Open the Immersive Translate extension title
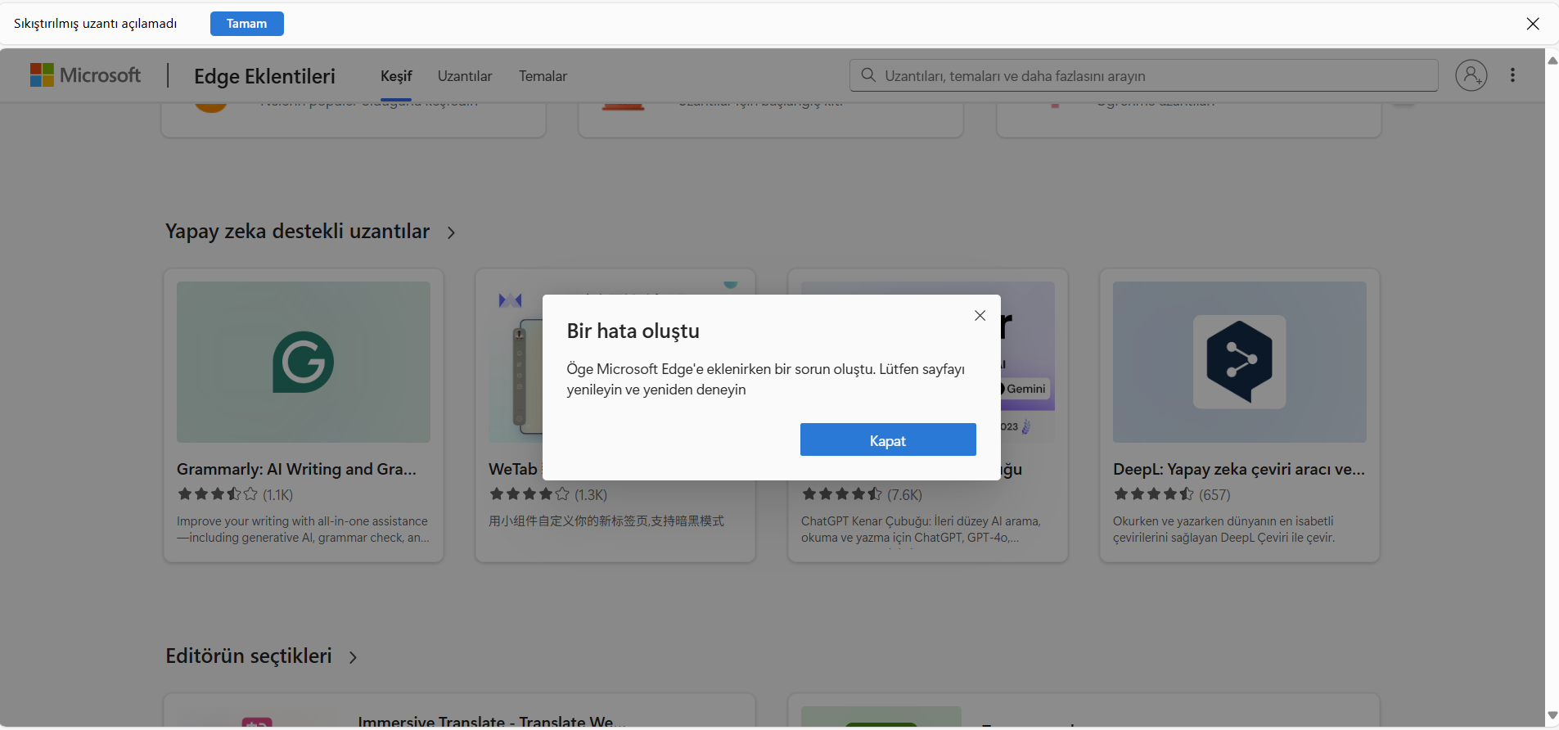The height and width of the screenshot is (730, 1559). point(492,722)
